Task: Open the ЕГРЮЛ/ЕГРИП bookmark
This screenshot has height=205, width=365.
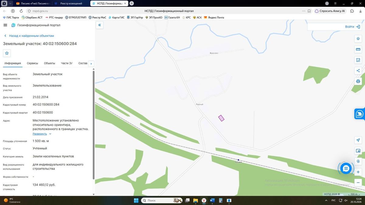Action: tap(76, 17)
